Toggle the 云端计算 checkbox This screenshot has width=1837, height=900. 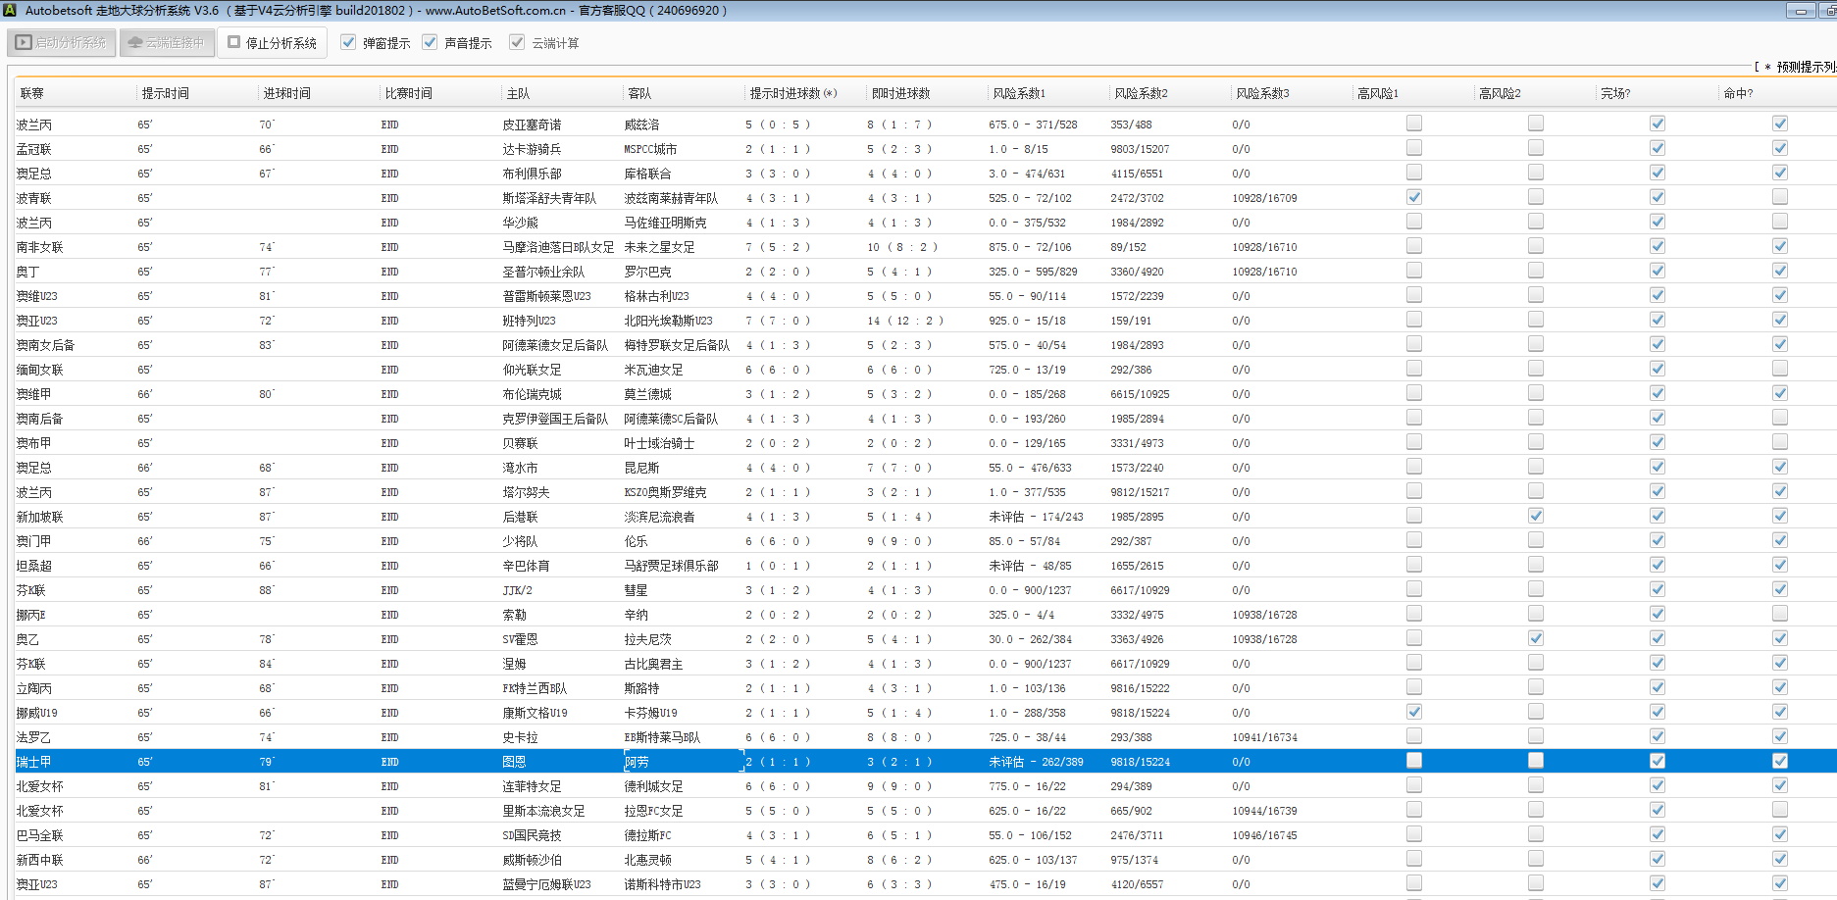(x=517, y=43)
